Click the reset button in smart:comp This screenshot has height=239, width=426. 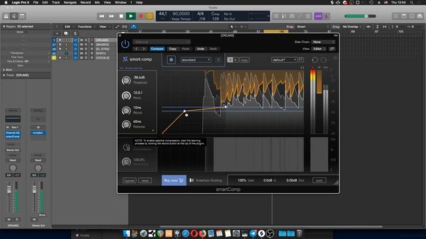[145, 181]
